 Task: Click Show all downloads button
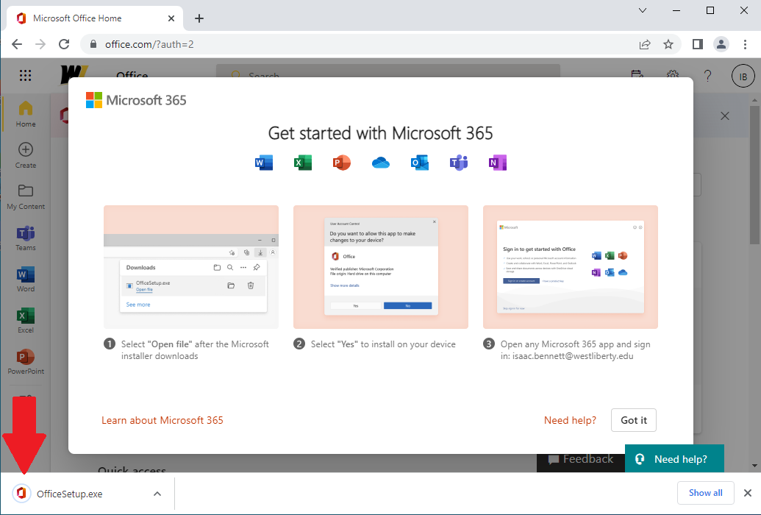point(705,493)
